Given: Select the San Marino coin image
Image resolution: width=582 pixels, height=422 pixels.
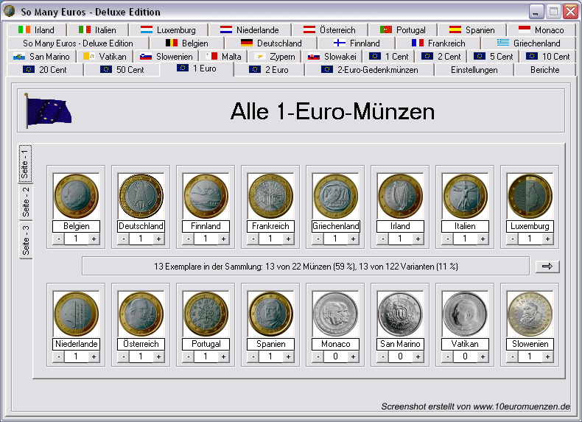Looking at the screenshot, I should click(x=400, y=314).
